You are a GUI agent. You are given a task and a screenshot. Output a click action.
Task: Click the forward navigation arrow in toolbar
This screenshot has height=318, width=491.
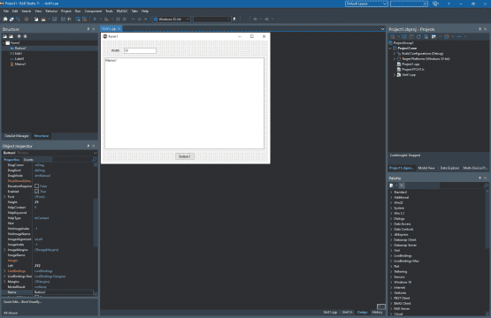(x=266, y=19)
